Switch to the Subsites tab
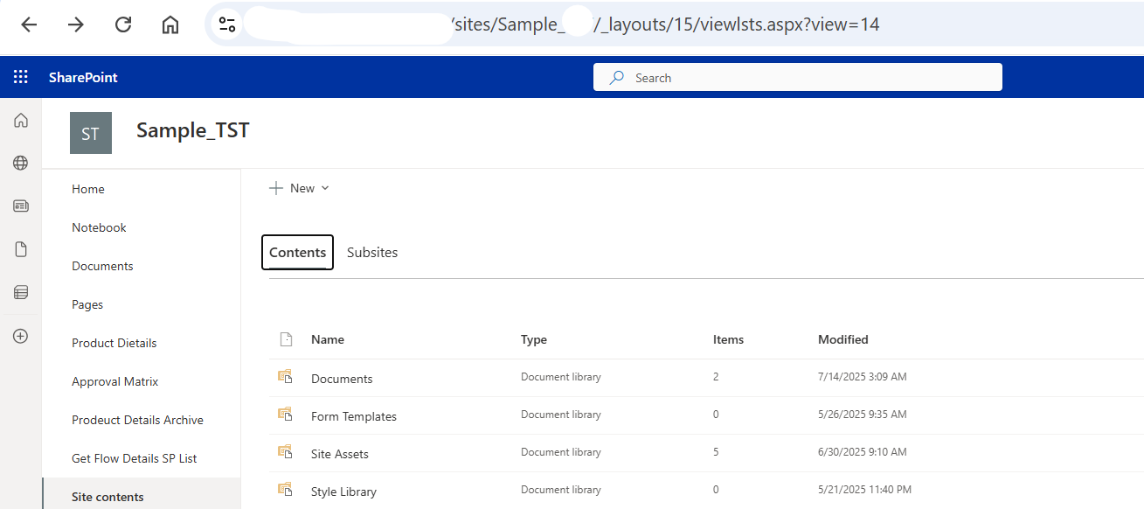The width and height of the screenshot is (1144, 509). tap(372, 252)
